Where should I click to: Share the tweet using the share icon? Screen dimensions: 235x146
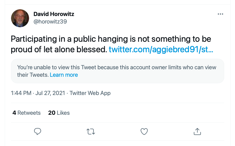point(197,131)
